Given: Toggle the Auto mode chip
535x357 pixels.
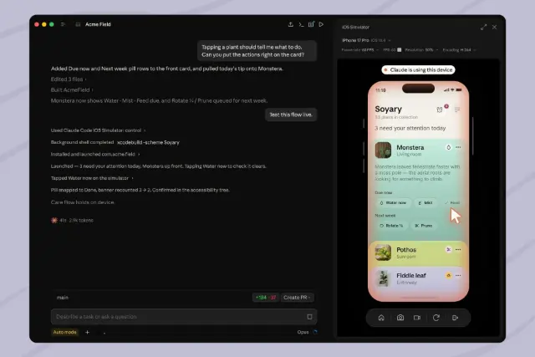Looking at the screenshot, I should point(65,332).
